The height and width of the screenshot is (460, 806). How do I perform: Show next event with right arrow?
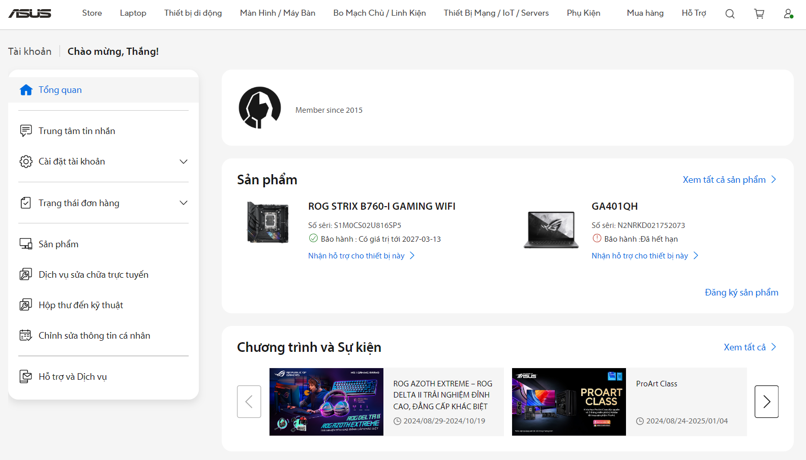coord(766,402)
